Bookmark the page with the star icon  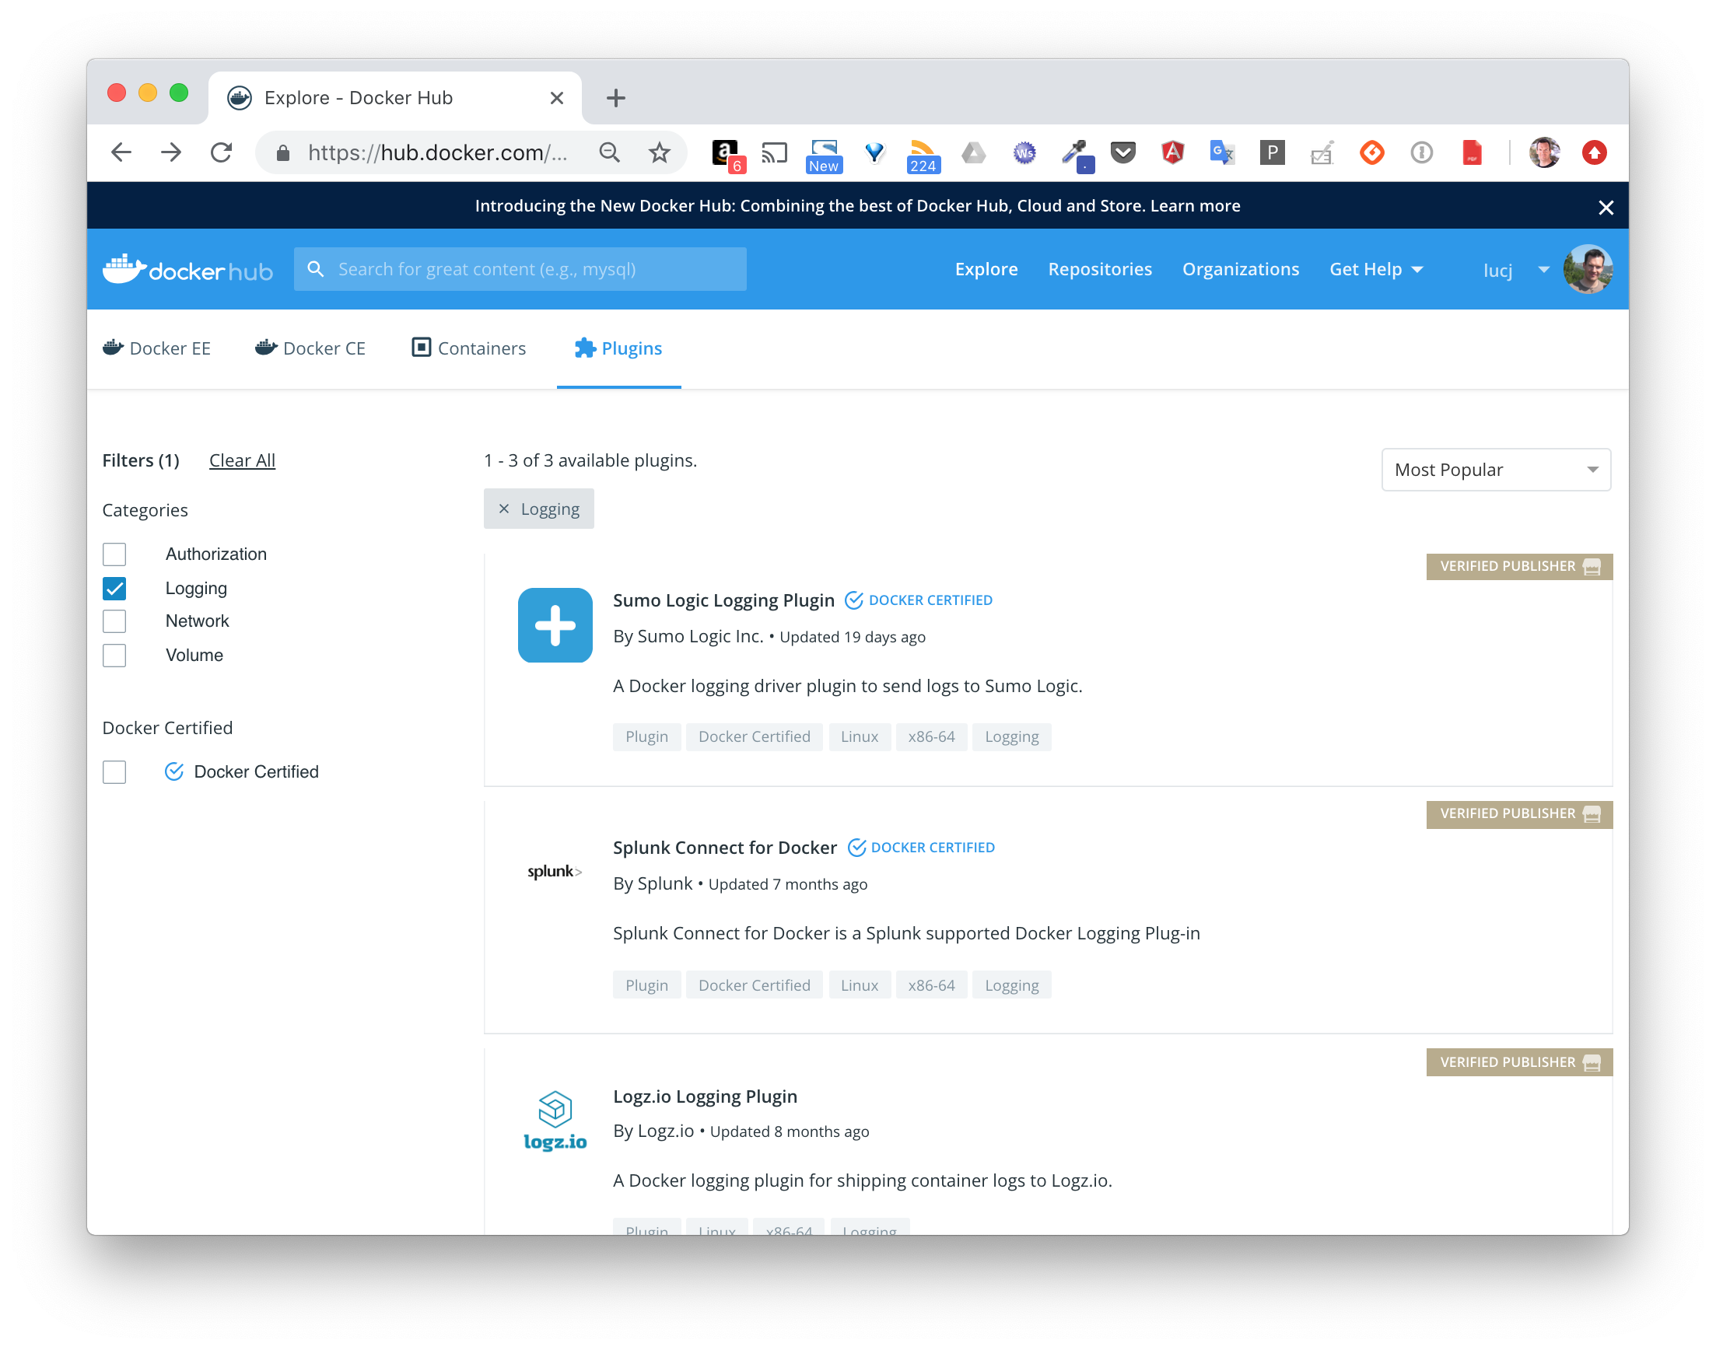click(659, 152)
